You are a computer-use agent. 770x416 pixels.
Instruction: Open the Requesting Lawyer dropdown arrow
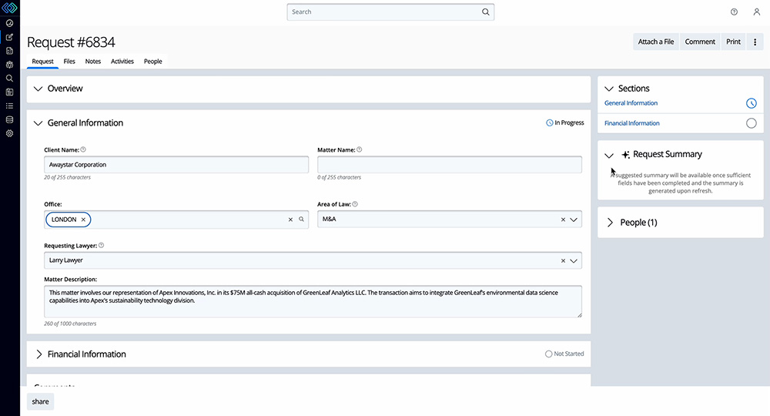coord(574,261)
